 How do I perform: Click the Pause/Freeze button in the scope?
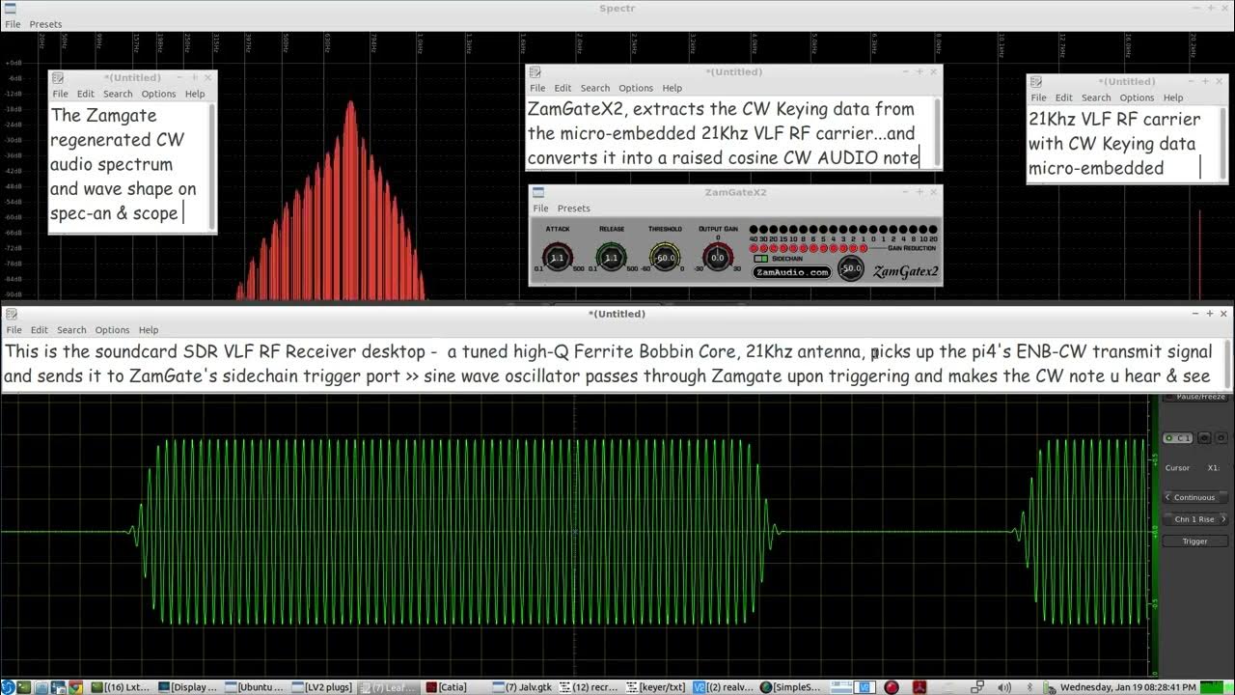(x=1194, y=396)
